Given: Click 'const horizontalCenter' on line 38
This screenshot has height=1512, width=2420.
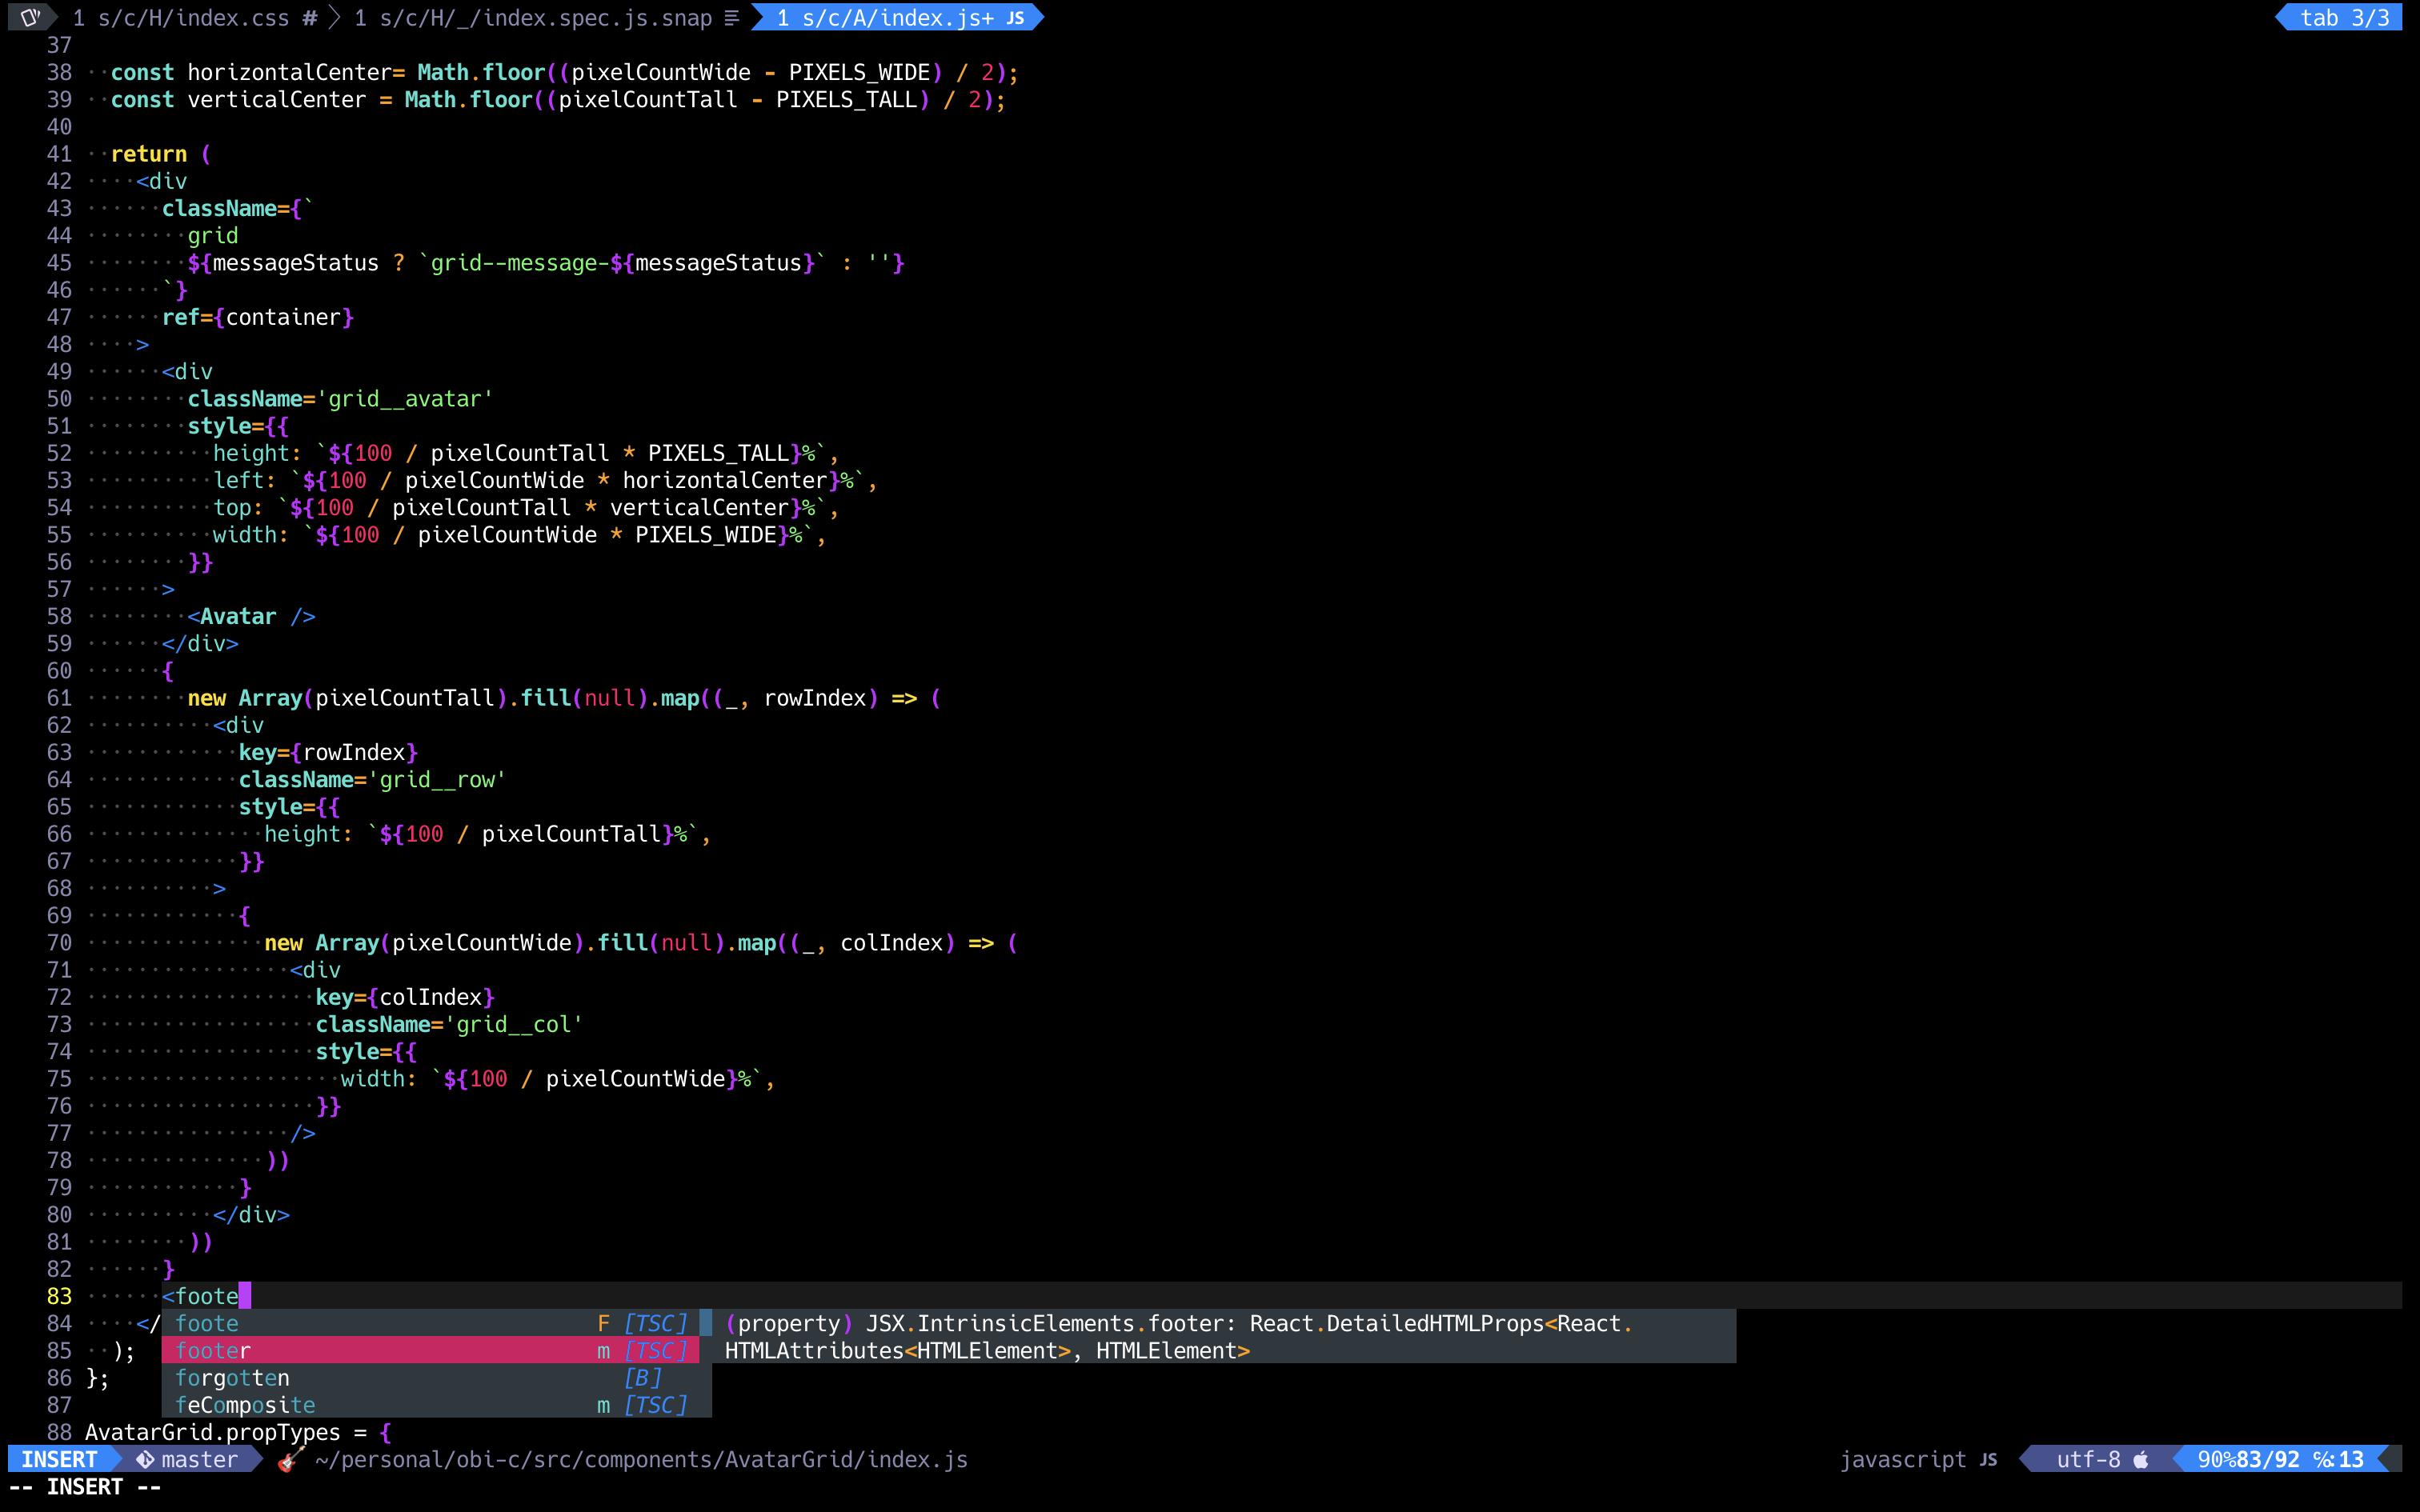Looking at the screenshot, I should (x=251, y=72).
